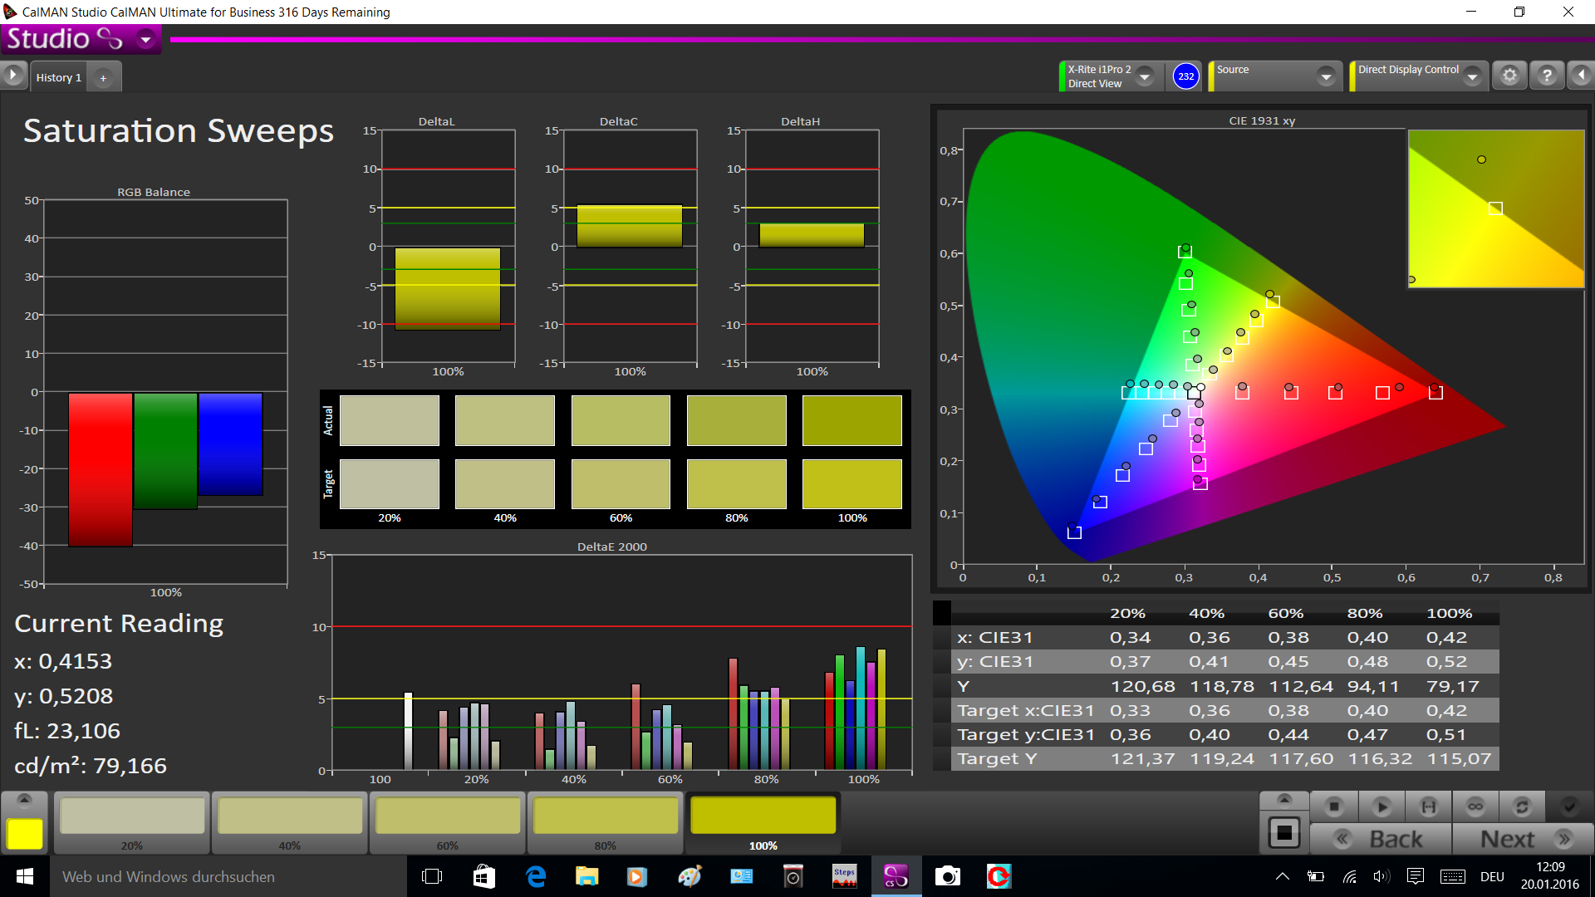Collapse the right side panel arrow

[1581, 76]
